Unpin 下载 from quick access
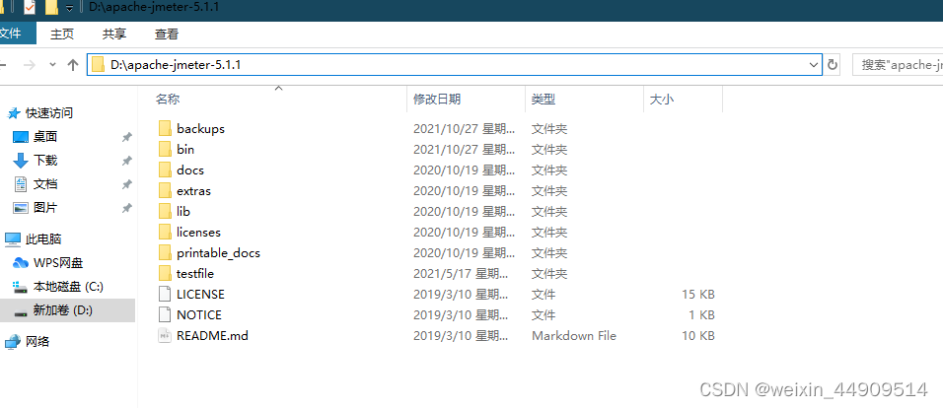 click(127, 161)
